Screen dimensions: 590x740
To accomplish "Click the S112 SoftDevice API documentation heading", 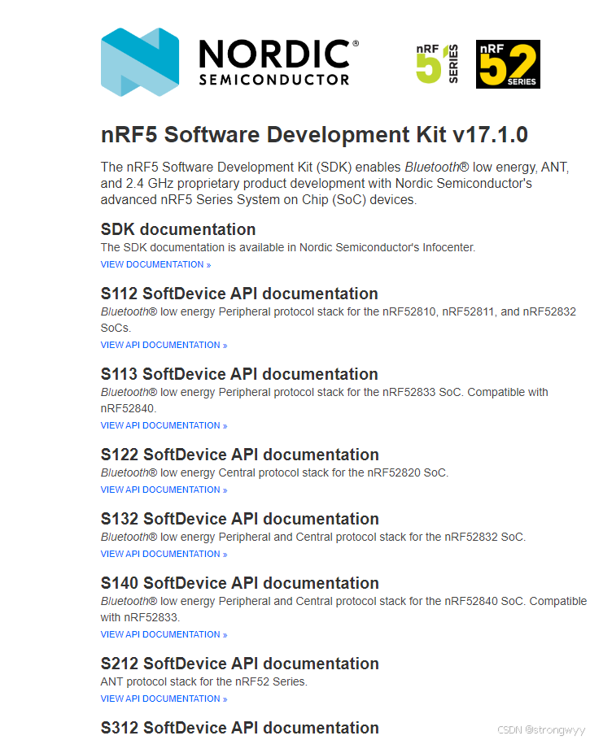I will pyautogui.click(x=239, y=294).
